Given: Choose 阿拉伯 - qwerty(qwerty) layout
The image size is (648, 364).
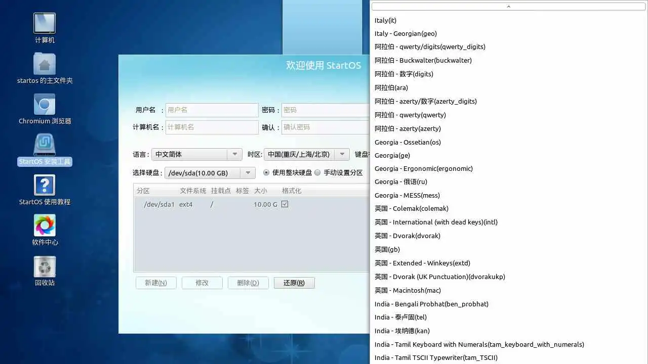Looking at the screenshot, I should click(509, 115).
